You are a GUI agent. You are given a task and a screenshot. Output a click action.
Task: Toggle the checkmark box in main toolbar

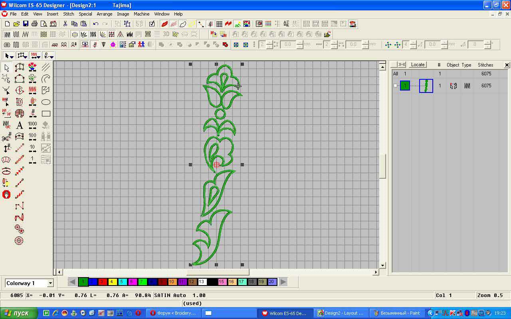152,24
